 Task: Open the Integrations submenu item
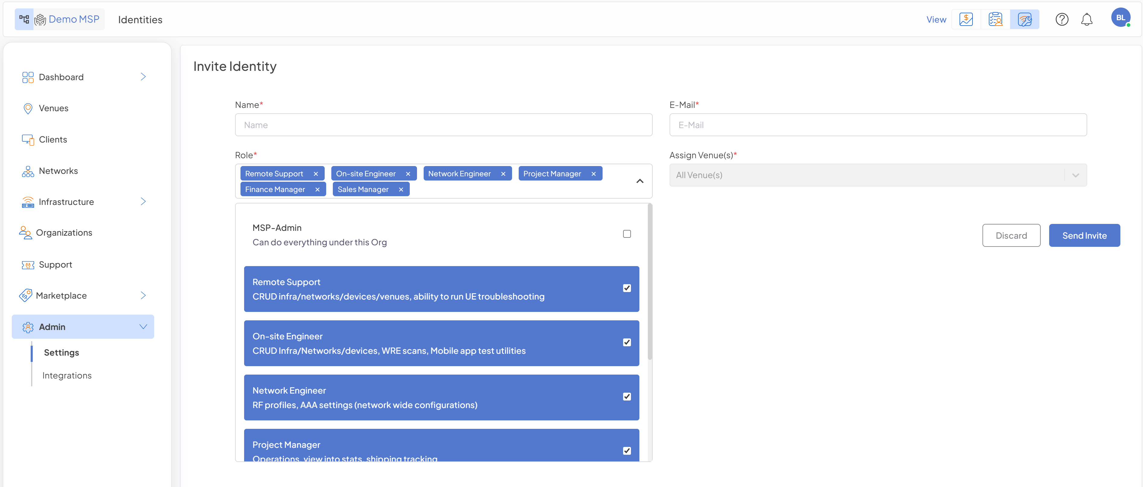pyautogui.click(x=67, y=375)
